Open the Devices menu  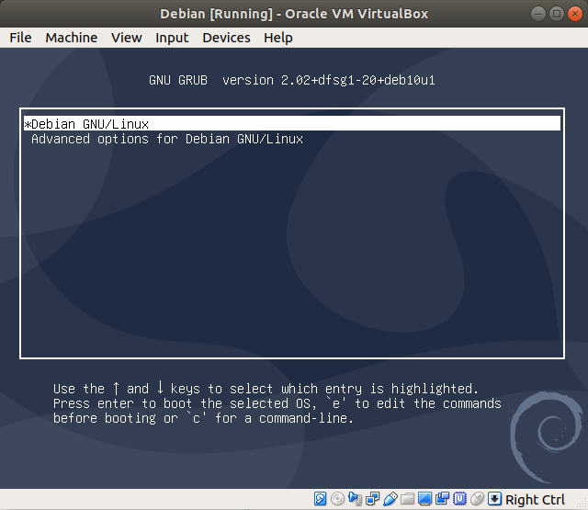(x=226, y=38)
